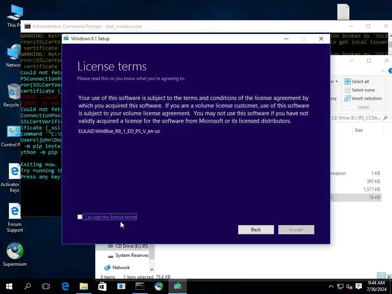Click the taskbar Search magnifier
392x294 pixels.
28,286
